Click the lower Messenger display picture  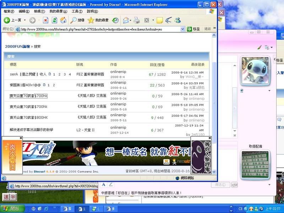tap(255, 165)
